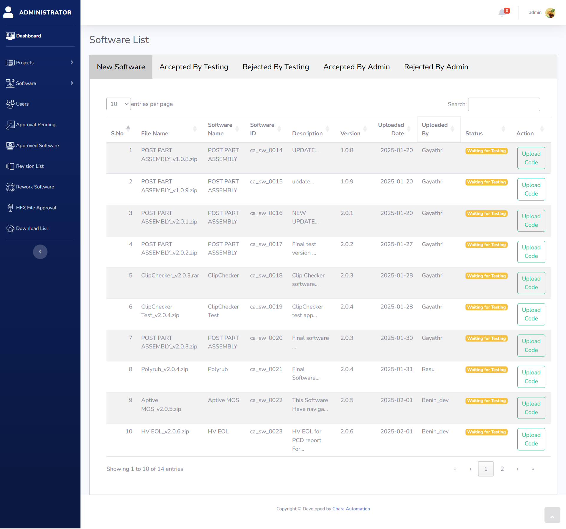566x529 pixels.
Task: Collapse the sidebar with the round arrow button
Action: (40, 252)
